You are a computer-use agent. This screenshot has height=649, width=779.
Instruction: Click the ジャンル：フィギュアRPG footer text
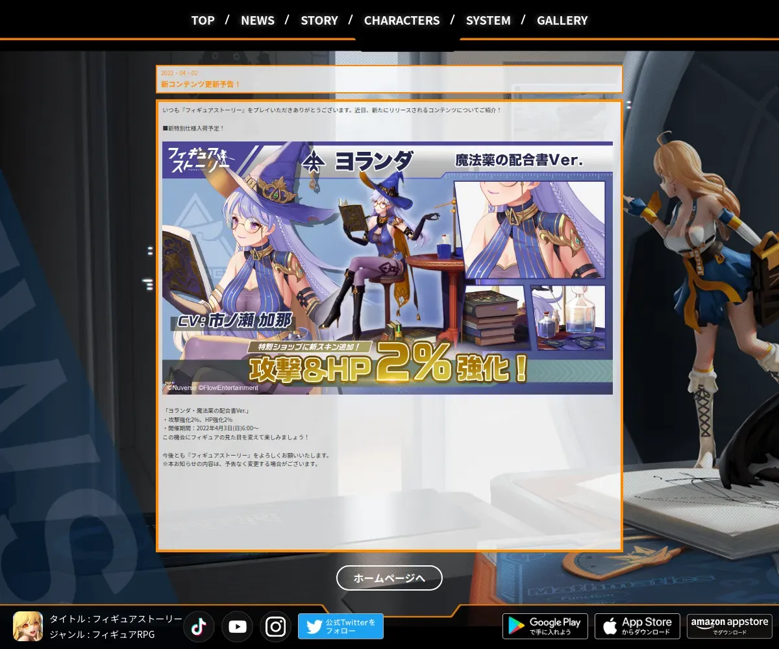(x=103, y=635)
